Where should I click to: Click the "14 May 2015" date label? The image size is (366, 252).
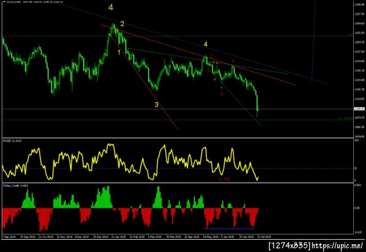coord(210,237)
